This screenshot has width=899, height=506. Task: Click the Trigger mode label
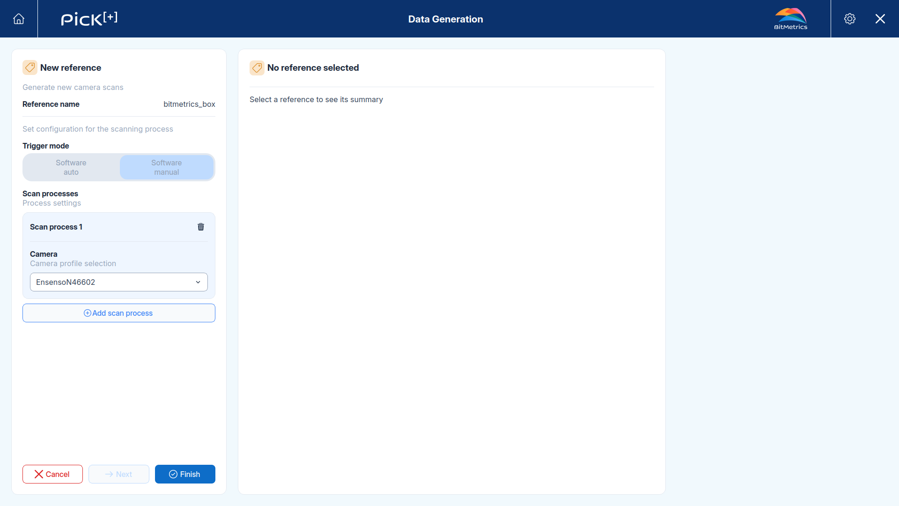tap(46, 146)
